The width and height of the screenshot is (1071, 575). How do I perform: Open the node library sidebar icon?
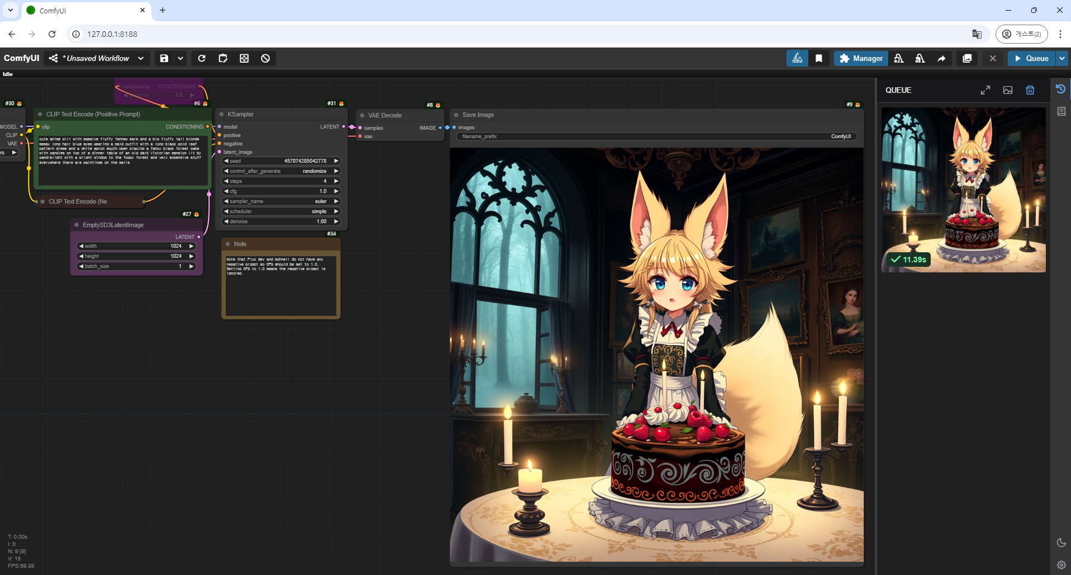pyautogui.click(x=1061, y=111)
